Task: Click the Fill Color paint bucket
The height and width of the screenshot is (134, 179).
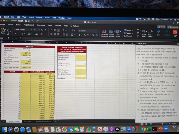Action: [x=37, y=34]
